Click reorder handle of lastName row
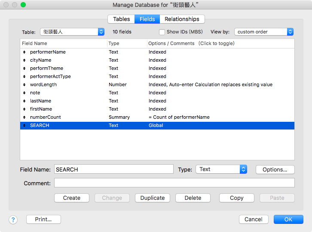 pos(24,101)
